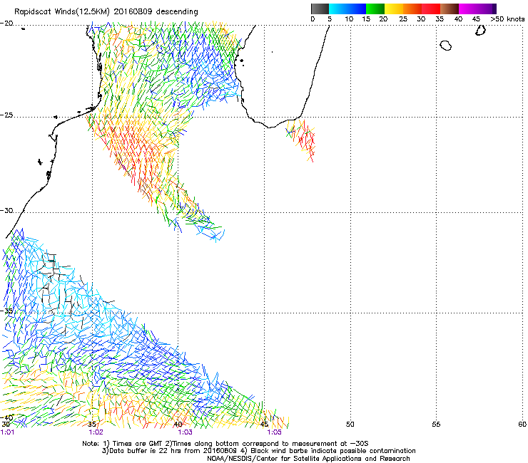The height and width of the screenshot is (463, 528).
Task: Click the '50' longitude label
Action: point(350,425)
